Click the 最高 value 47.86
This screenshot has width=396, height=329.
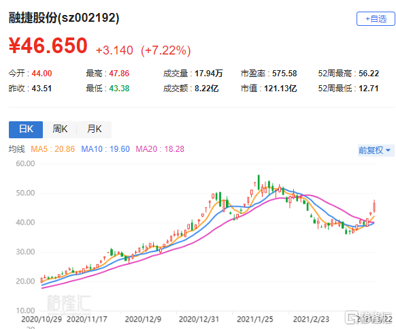pos(119,74)
